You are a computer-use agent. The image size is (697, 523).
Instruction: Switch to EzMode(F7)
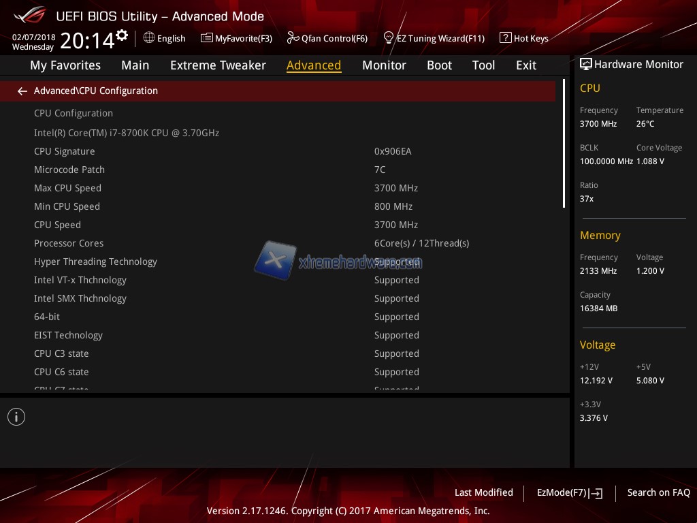click(x=569, y=493)
